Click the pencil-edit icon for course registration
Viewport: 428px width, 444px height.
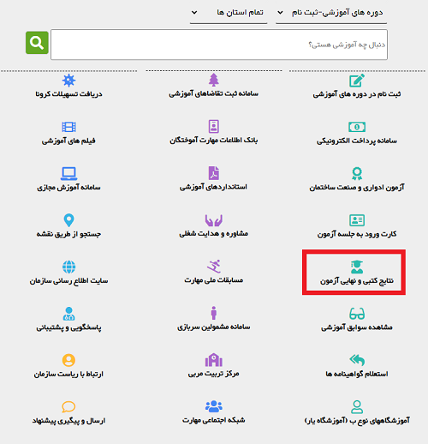click(x=357, y=81)
